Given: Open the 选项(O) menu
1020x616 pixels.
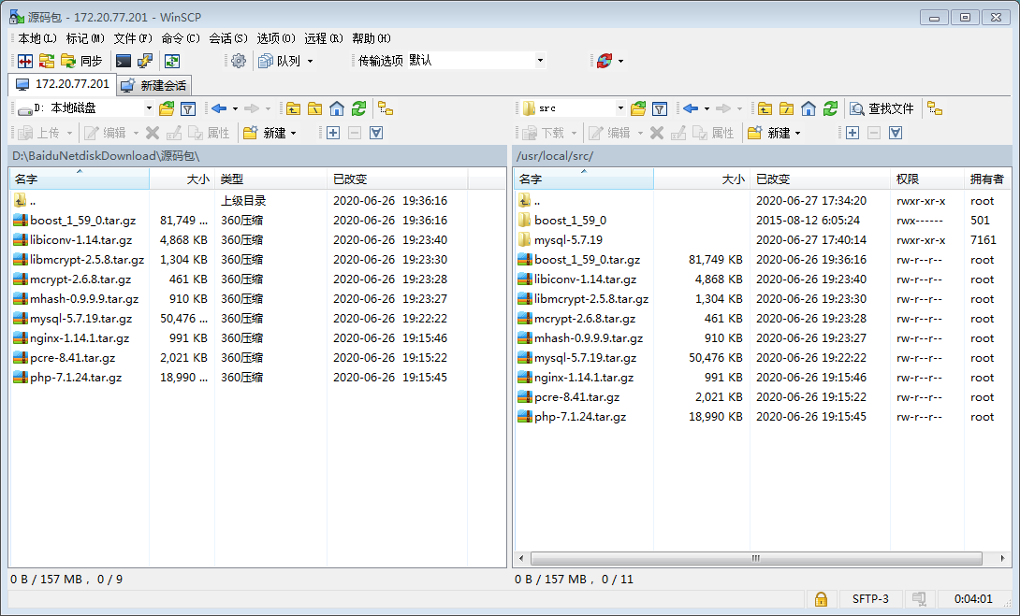Looking at the screenshot, I should coord(276,38).
